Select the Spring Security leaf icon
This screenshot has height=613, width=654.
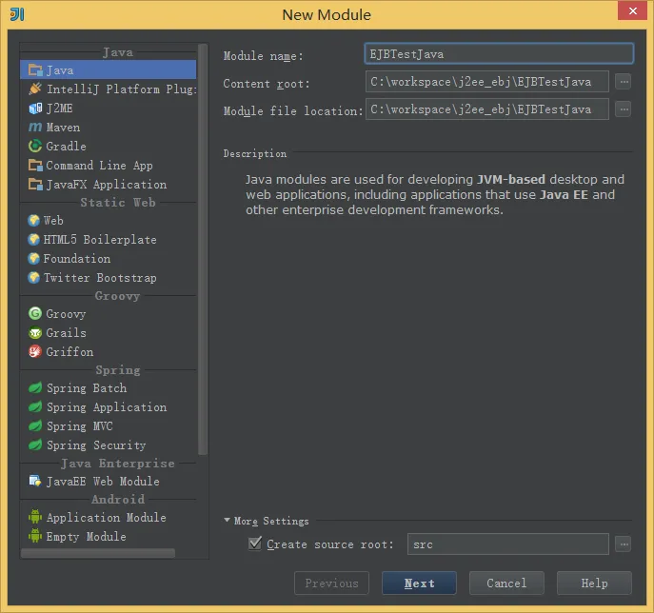coord(35,445)
